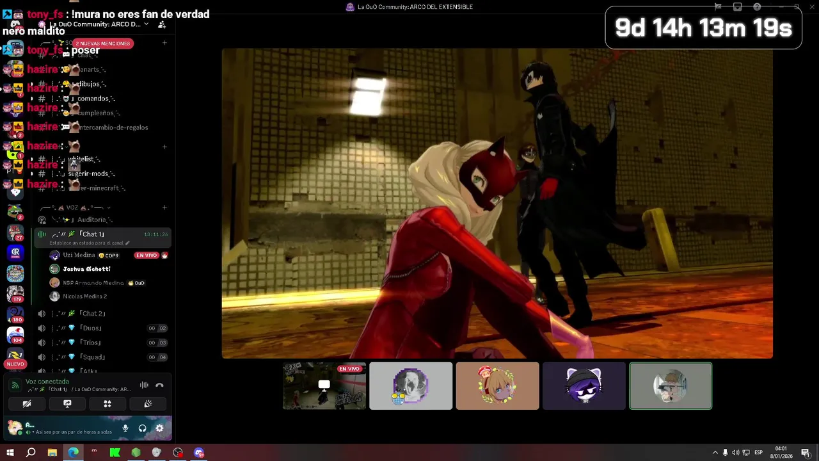Click user Nicolas Medina 2 in voice list
Screen dimensions: 819x461
pyautogui.click(x=84, y=296)
